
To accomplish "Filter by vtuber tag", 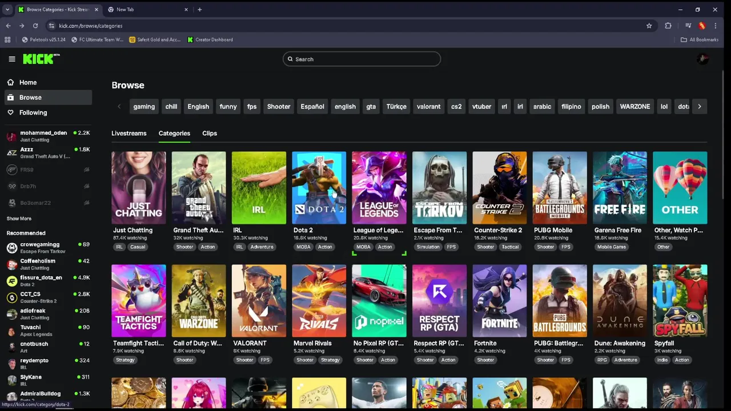I will point(481,106).
